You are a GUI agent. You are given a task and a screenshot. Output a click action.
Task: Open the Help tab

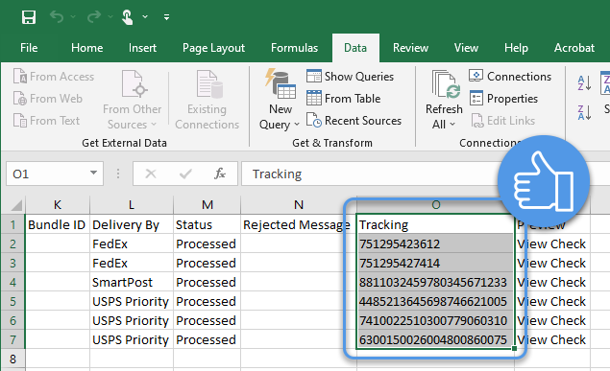516,48
